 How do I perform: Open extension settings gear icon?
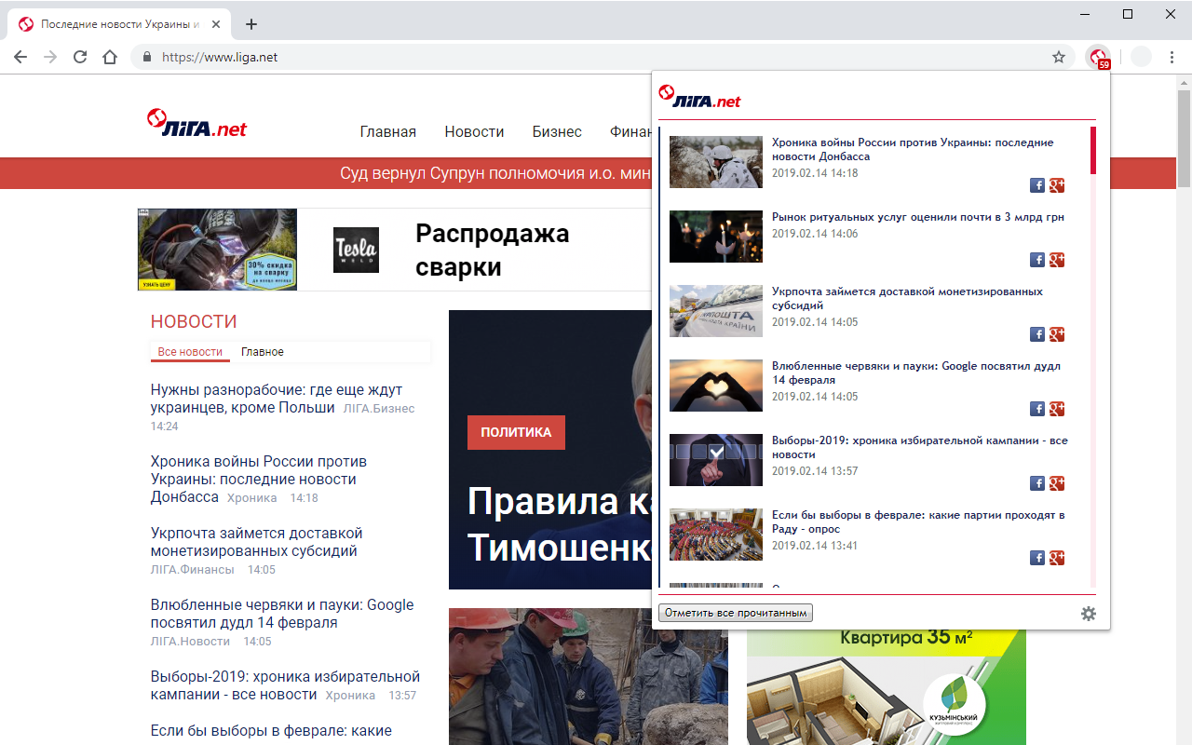(x=1088, y=614)
